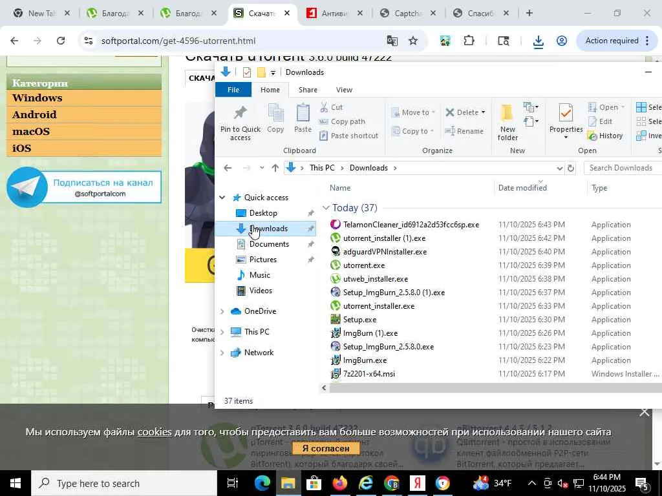Click the horizontal scrollbar in file list

495,388
